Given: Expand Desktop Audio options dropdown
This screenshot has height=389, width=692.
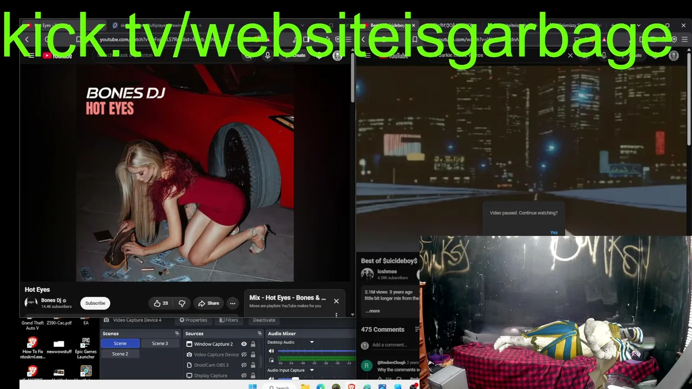Looking at the screenshot, I should tap(311, 342).
